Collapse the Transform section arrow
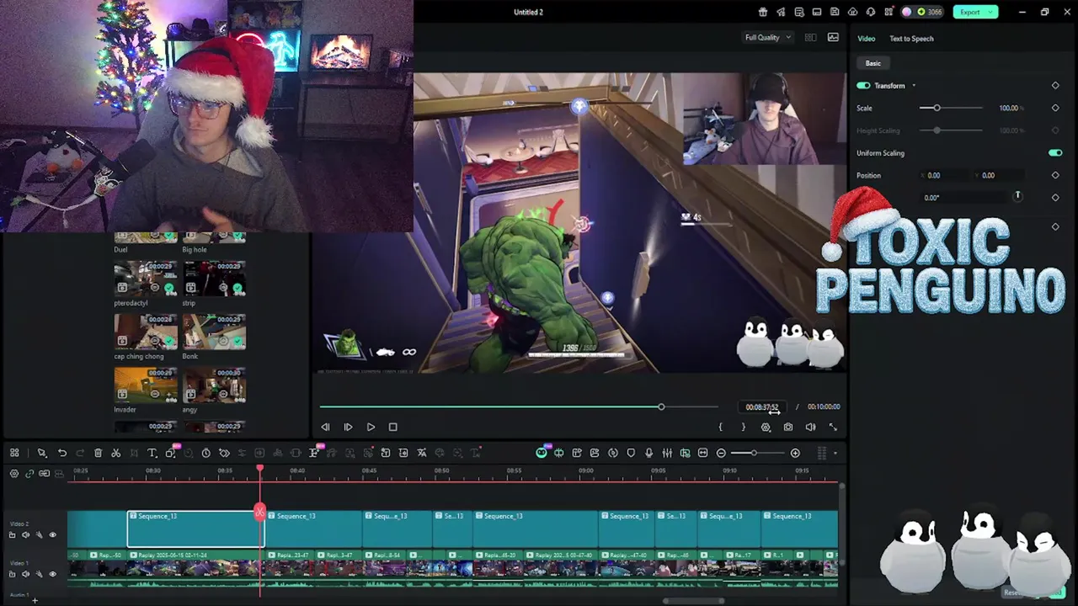The height and width of the screenshot is (606, 1078). point(914,86)
